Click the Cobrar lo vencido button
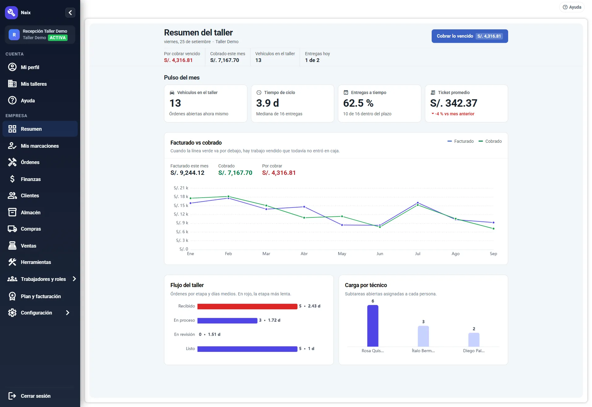This screenshot has width=592, height=407. tap(470, 36)
